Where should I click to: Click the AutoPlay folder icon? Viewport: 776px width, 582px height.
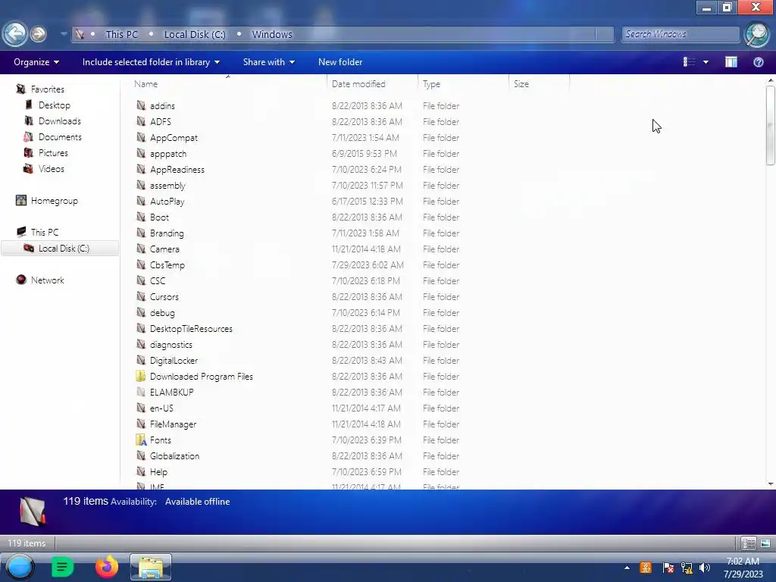pyautogui.click(x=141, y=201)
